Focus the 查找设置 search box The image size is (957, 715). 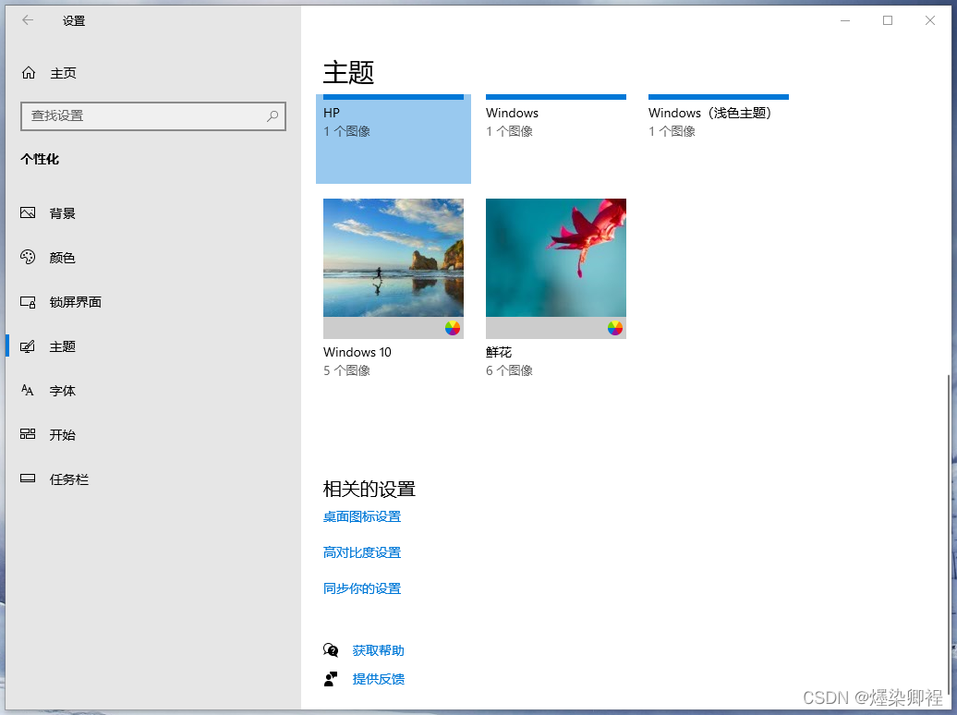(x=153, y=116)
